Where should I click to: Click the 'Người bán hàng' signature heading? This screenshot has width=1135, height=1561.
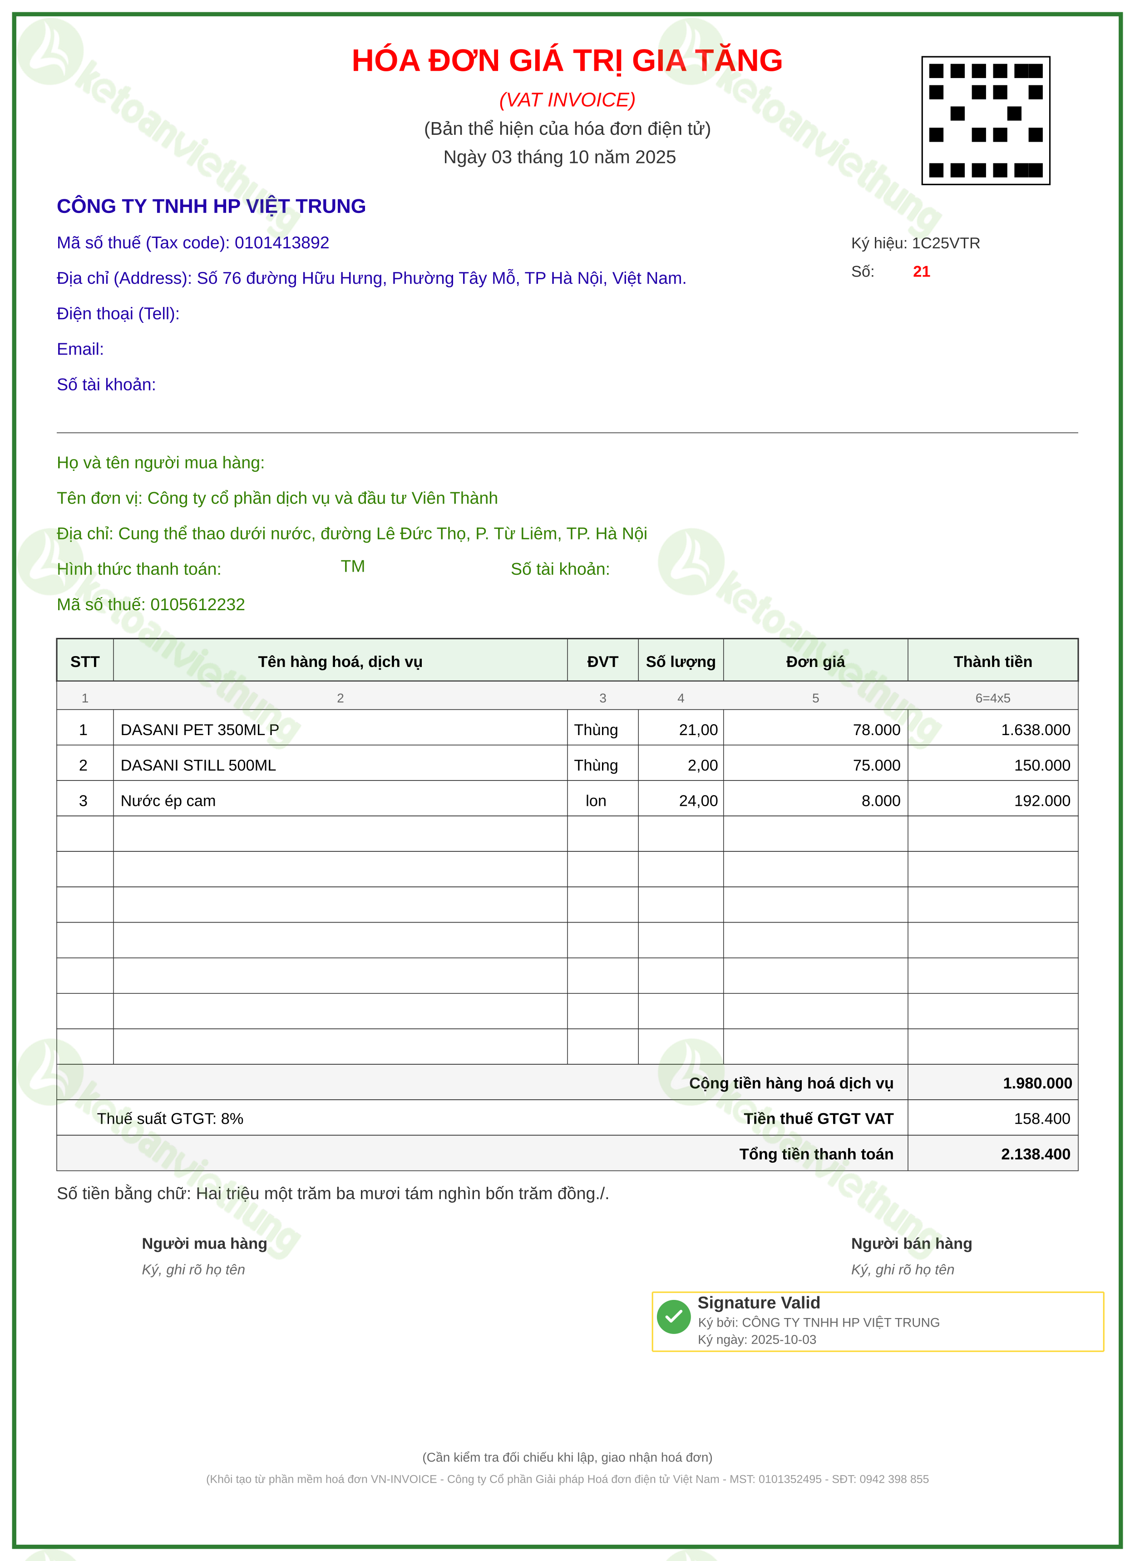point(912,1244)
